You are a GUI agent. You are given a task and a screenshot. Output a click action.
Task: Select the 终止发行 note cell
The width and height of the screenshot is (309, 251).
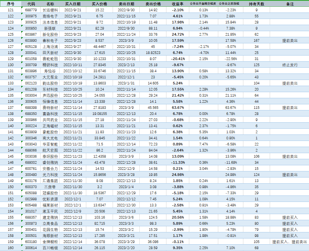[290, 65]
